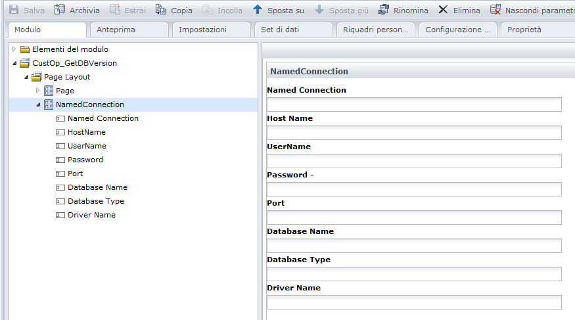Screen dimensions: 575x320
Task: Click the Rinomina toolbar icon
Action: point(384,10)
